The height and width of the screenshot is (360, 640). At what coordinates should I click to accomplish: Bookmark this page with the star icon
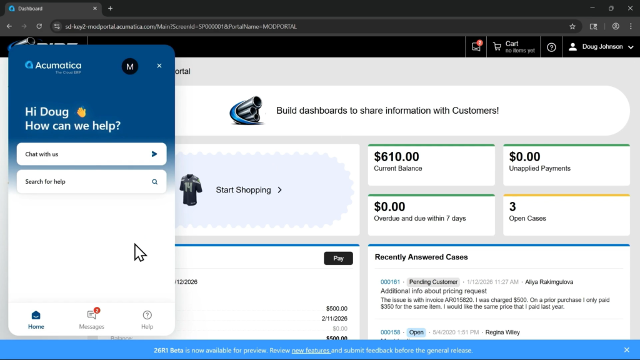[572, 26]
